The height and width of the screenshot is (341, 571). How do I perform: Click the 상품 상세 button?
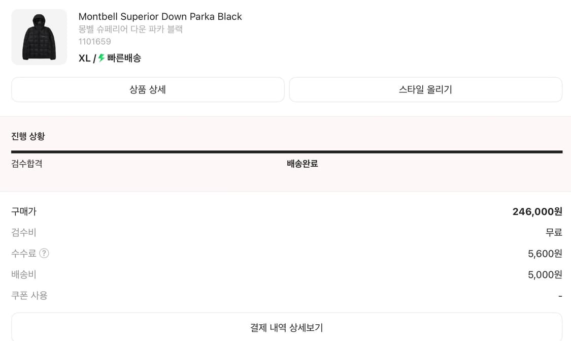tap(147, 89)
